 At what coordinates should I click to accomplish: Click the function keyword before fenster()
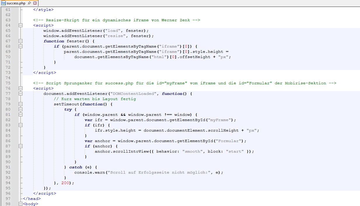54,41
